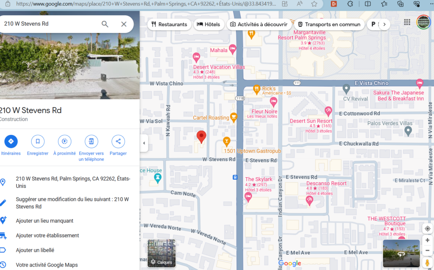The width and height of the screenshot is (434, 270).
Task: Collapse the side panel arrow
Action: [x=144, y=143]
